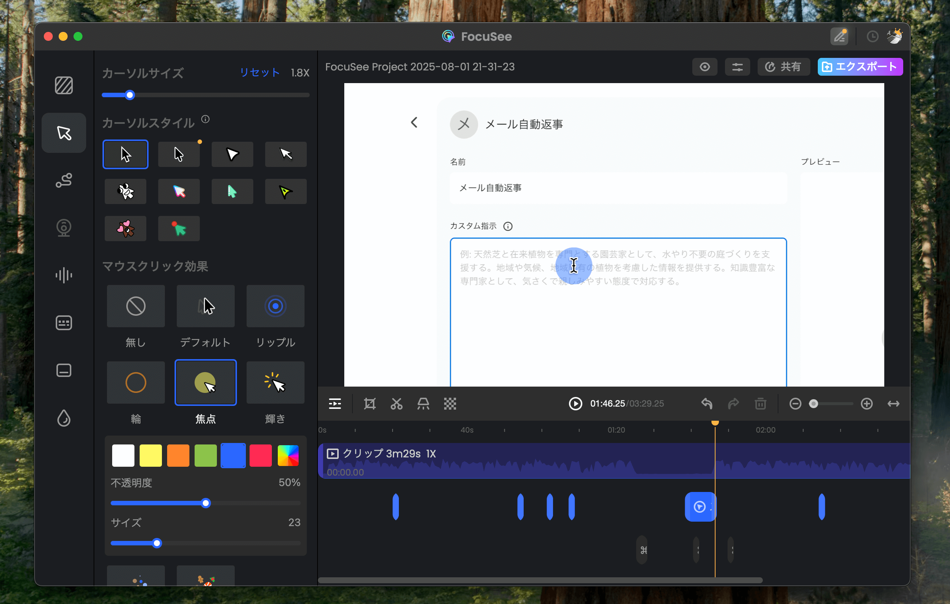Open the webcam settings sidebar icon
This screenshot has width=950, height=604.
tap(64, 228)
